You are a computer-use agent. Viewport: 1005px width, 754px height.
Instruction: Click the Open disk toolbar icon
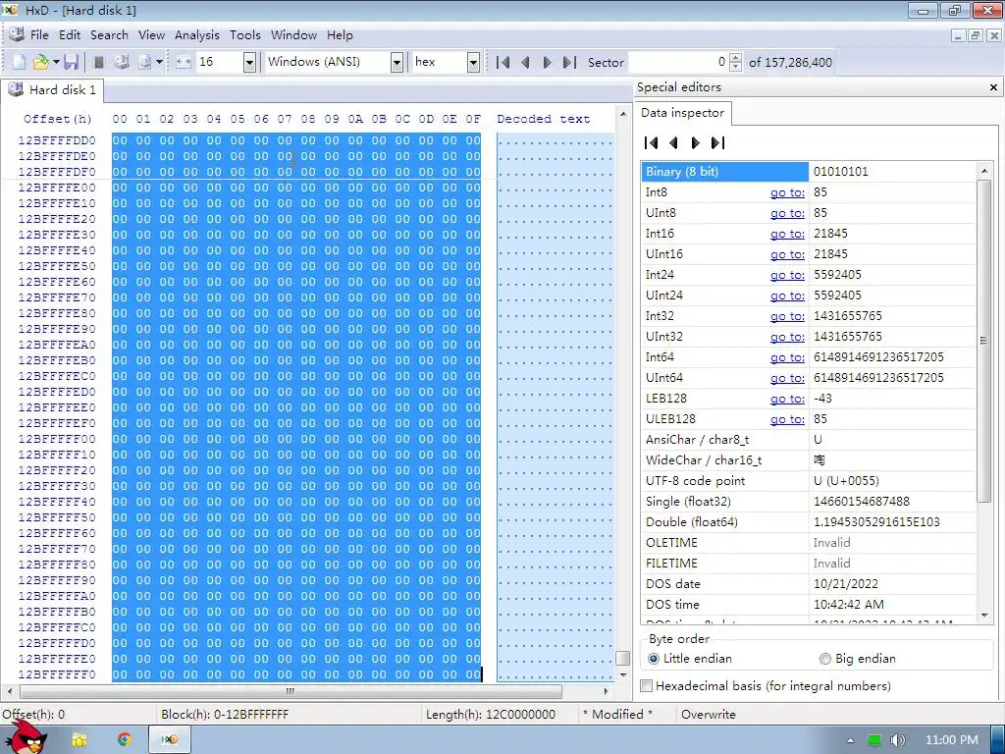(x=121, y=62)
